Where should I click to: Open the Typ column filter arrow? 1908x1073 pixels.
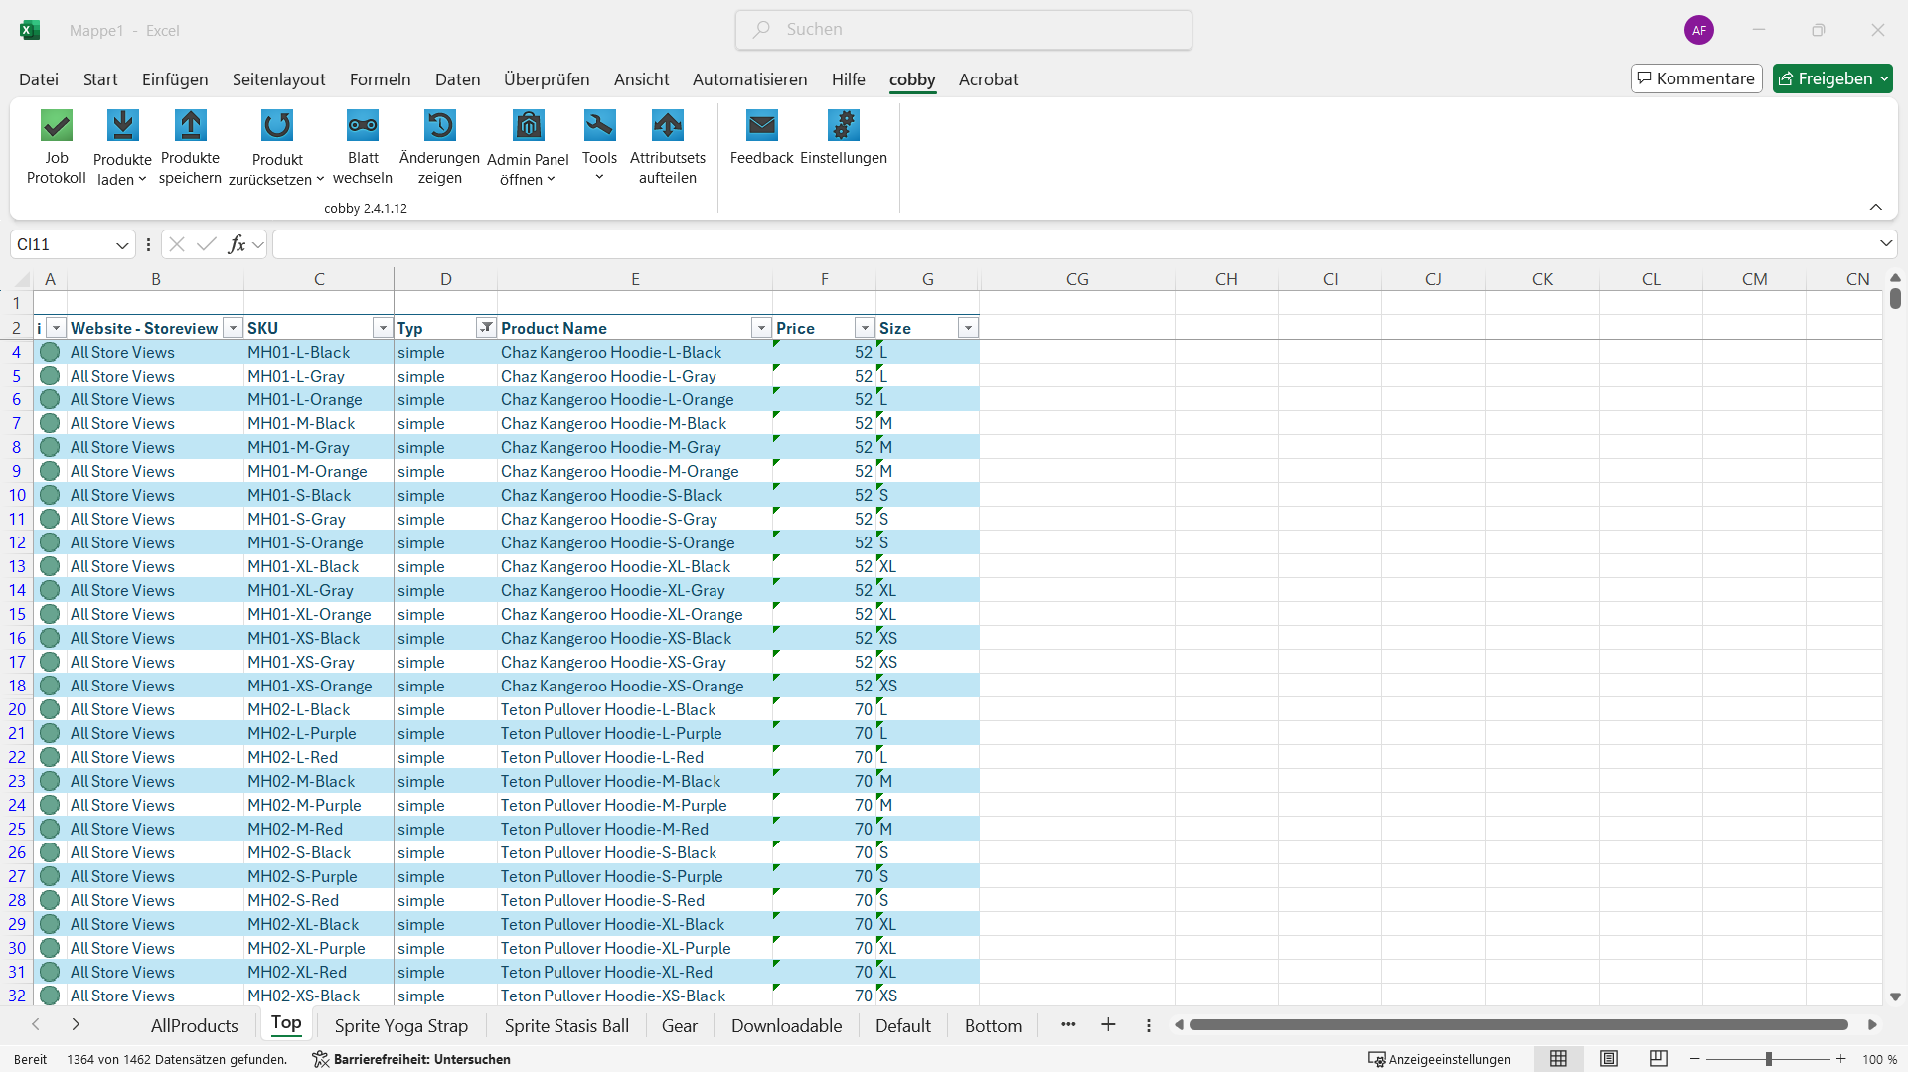pyautogui.click(x=486, y=328)
